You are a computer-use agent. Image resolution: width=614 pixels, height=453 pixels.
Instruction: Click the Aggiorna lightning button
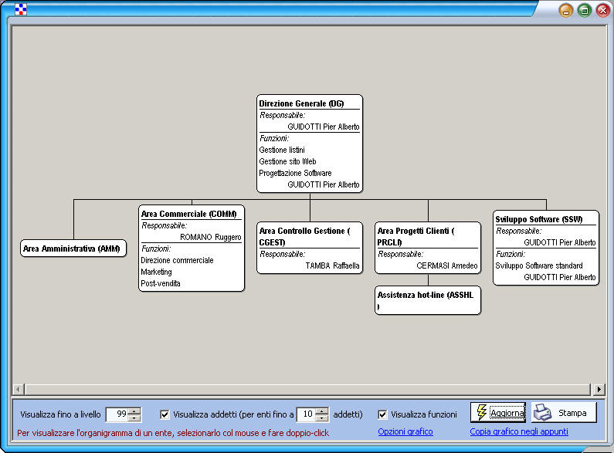[498, 412]
